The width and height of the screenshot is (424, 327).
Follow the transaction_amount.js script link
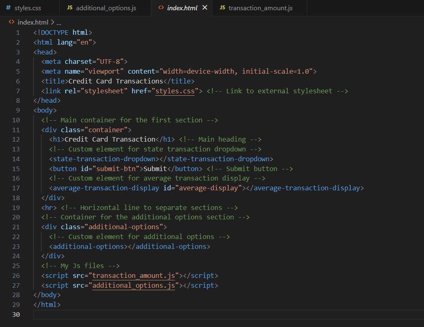click(133, 275)
